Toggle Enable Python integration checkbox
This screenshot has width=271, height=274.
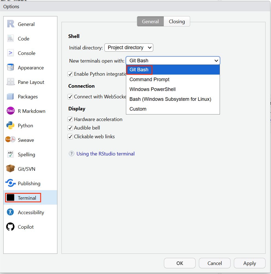70,74
